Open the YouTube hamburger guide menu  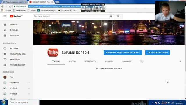5,16
